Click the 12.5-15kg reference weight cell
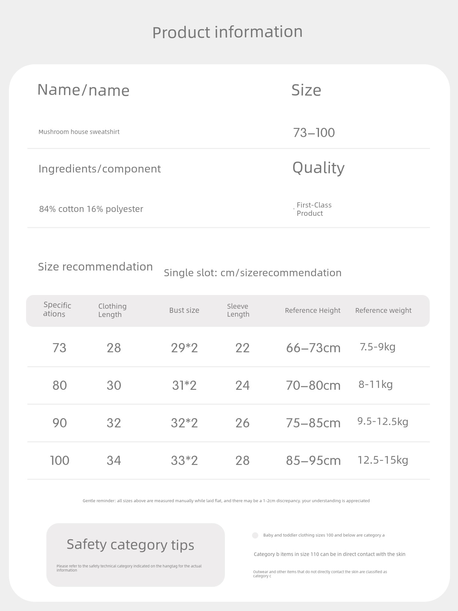The width and height of the screenshot is (458, 611). 383,460
